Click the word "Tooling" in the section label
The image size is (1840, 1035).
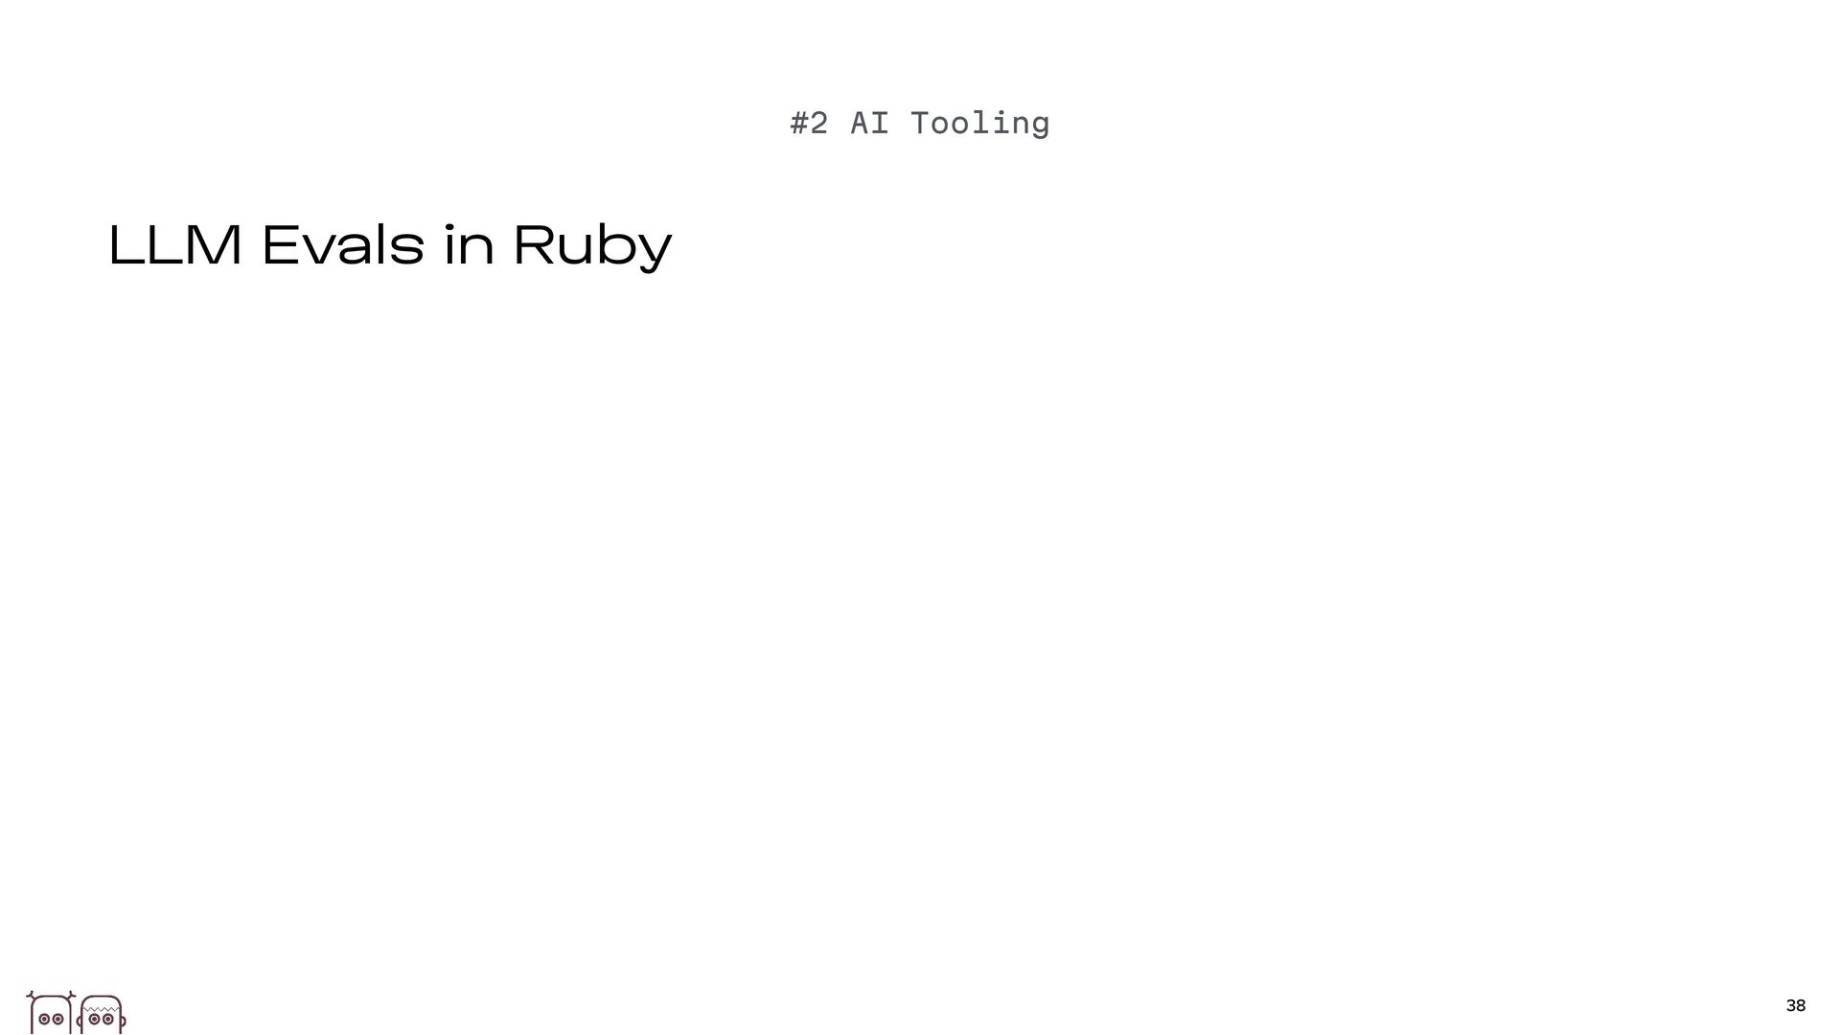979,125
